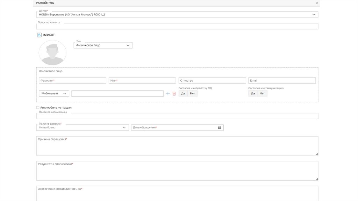The height and width of the screenshot is (201, 358).
Task: Click the red delete phone icon
Action: pos(174,93)
